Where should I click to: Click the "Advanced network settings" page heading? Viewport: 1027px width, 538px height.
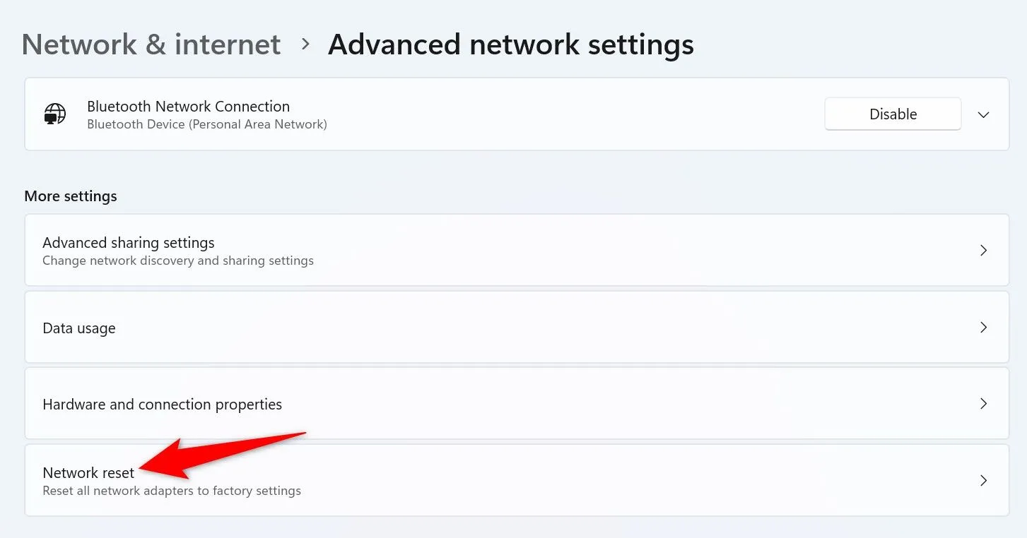coord(510,44)
